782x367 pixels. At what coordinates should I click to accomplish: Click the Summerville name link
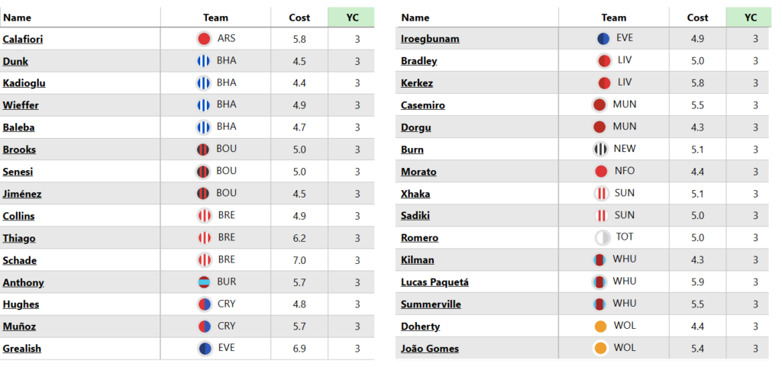click(x=431, y=304)
